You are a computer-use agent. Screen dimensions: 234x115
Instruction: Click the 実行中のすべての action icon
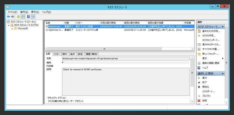(199, 44)
